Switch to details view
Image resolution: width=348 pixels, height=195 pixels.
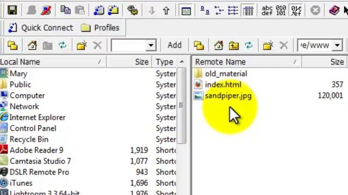pos(248,10)
